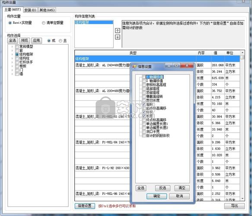This screenshot has width=252, height=216.
Task: Tick the Z 轴偏移值 parameter checkbox
Action: tap(144, 81)
